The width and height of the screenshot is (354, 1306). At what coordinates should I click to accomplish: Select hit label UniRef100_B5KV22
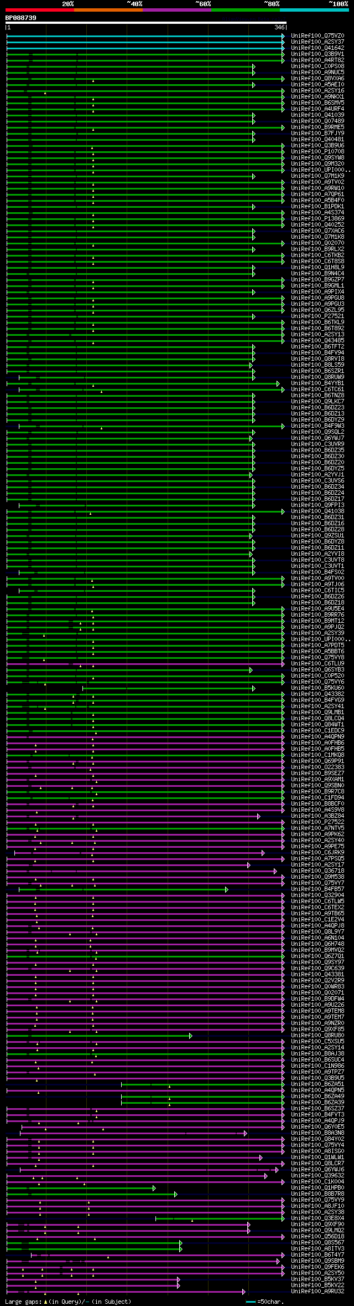[x=317, y=1285]
